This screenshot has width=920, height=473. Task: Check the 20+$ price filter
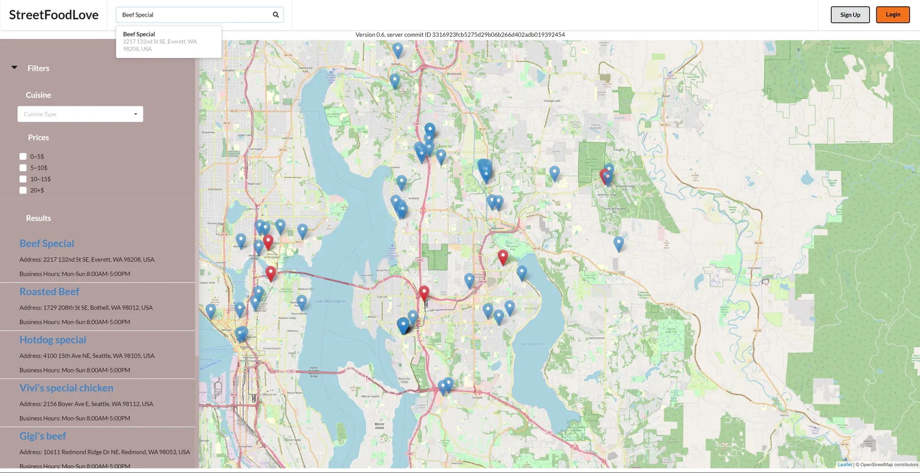[x=23, y=190]
